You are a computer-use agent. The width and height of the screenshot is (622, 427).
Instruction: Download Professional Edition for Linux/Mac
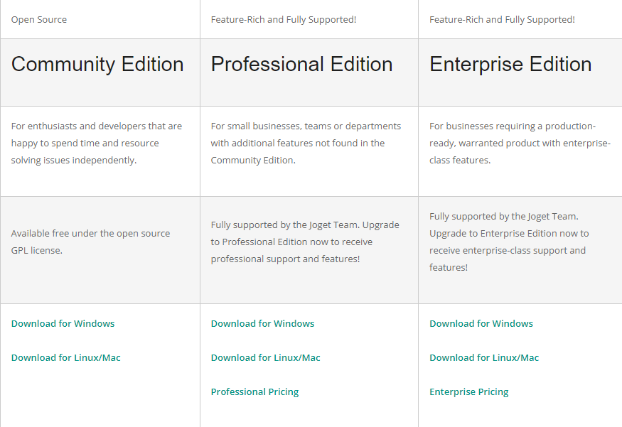265,358
